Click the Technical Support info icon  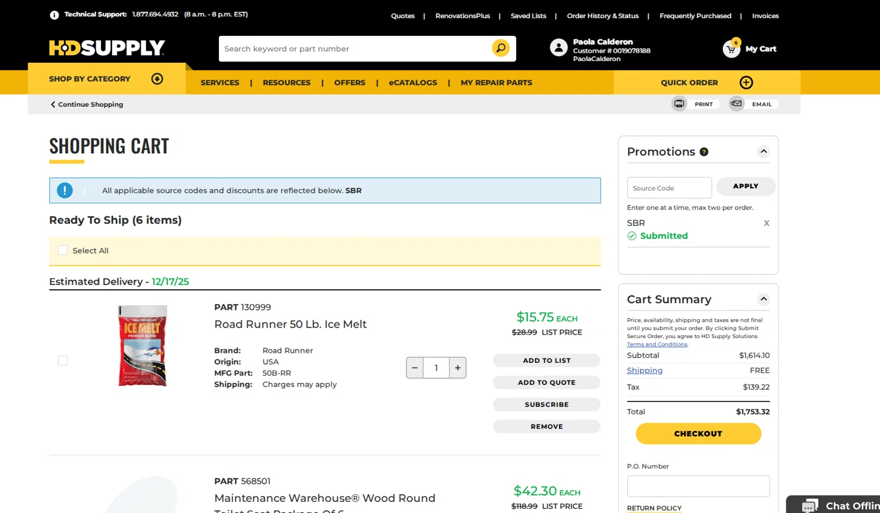[x=54, y=15]
